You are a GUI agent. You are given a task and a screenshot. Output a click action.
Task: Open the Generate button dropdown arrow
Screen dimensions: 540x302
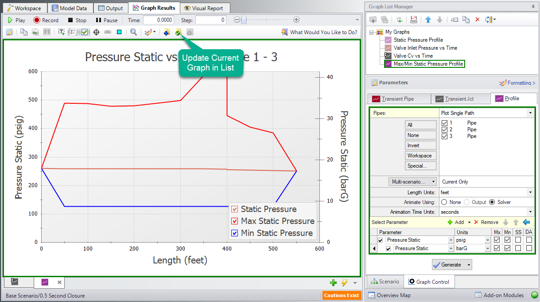point(469,265)
